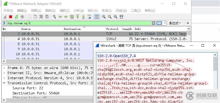Open the 工具(T) menu
The height and width of the screenshot is (103, 220).
click(x=136, y=11)
